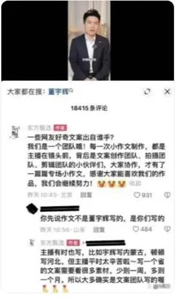Click the magnifier icon beside 董宇辉
This screenshot has height=299, width=183.
71,90
